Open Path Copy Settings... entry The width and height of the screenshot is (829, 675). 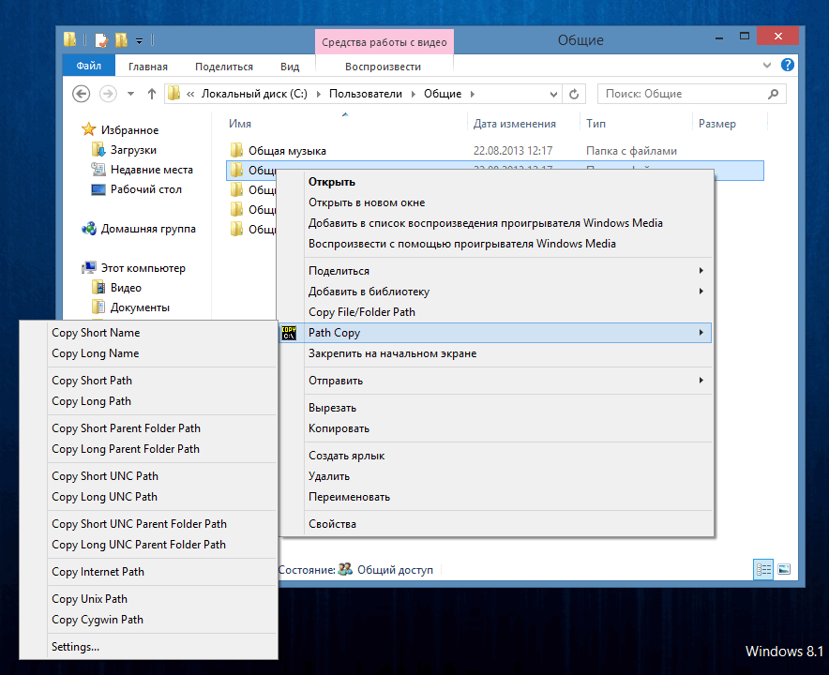[76, 647]
